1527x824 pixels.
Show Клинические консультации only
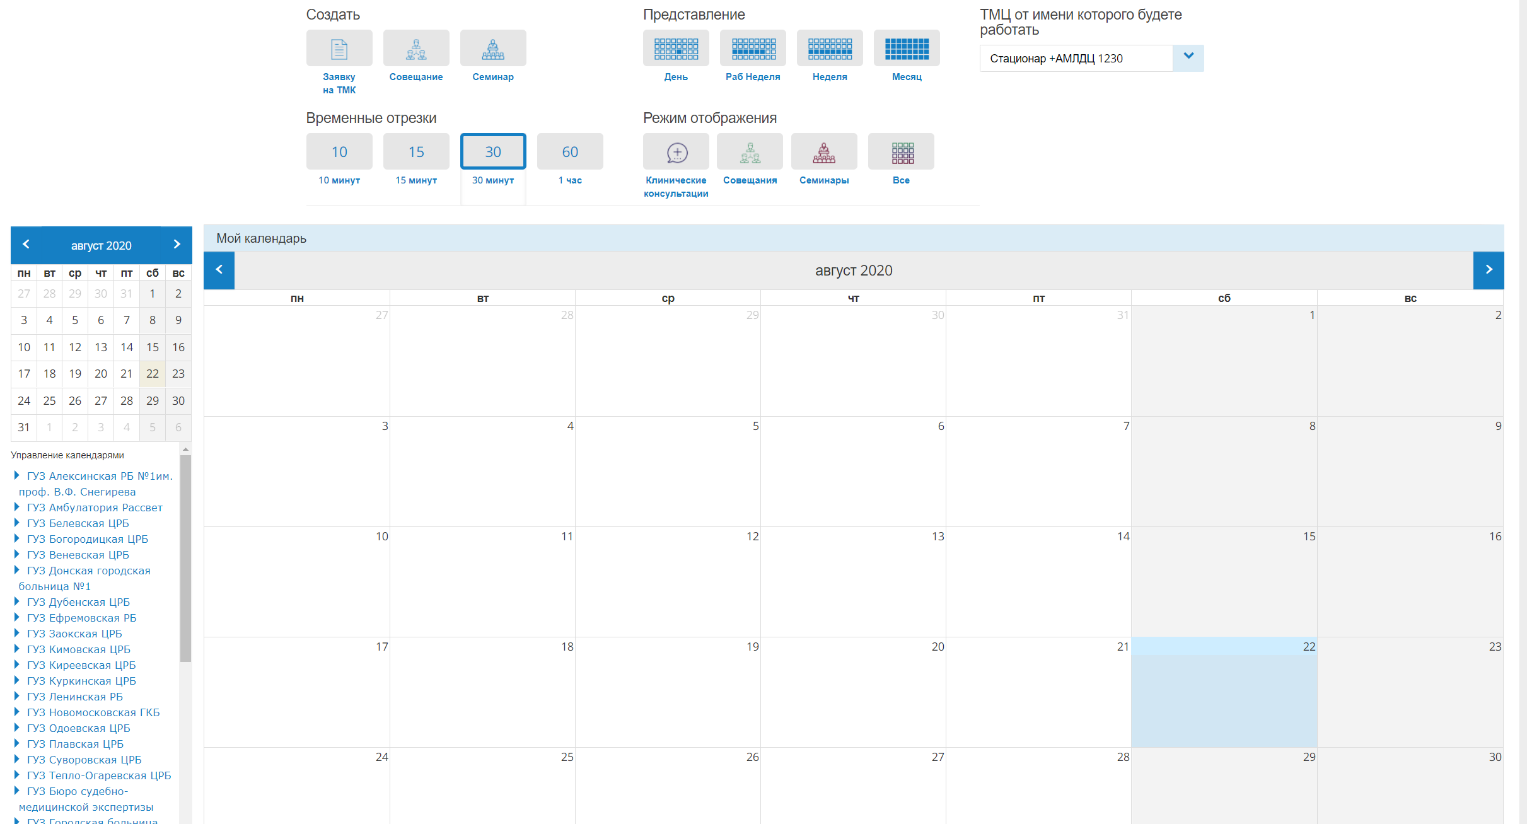point(676,152)
